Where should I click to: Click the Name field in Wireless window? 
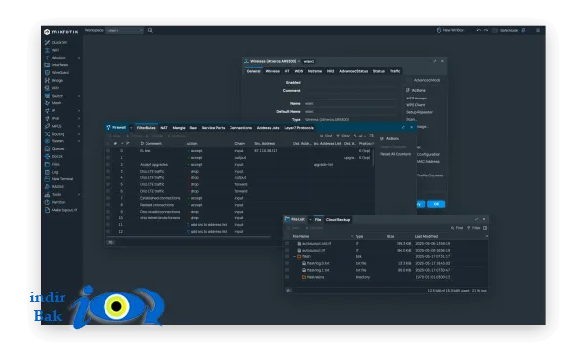(349, 104)
